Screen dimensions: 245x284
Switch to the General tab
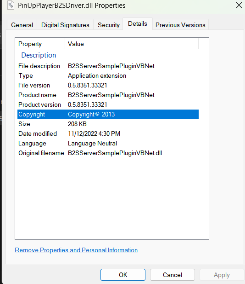(22, 25)
